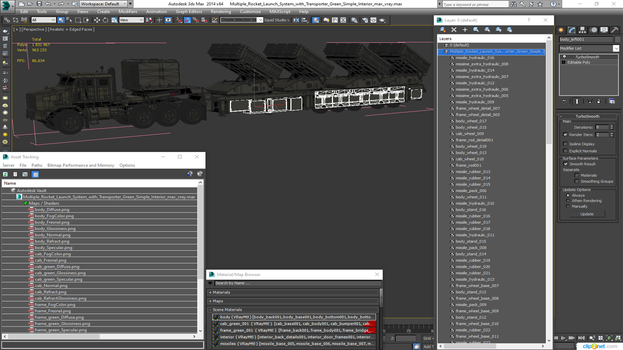
Task: Click the Select and Link tool
Action: click(7, 20)
